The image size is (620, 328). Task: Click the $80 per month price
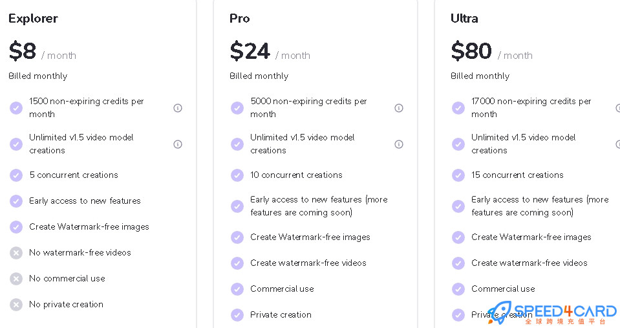coord(491,52)
